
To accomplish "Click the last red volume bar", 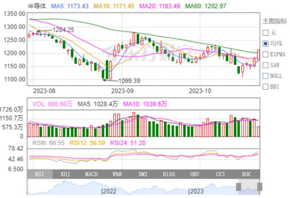I will (x=259, y=132).
